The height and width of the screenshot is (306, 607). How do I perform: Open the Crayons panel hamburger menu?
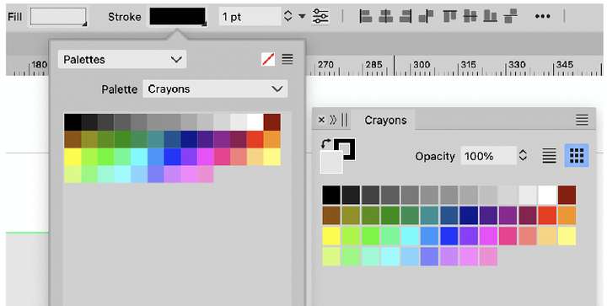pos(582,120)
